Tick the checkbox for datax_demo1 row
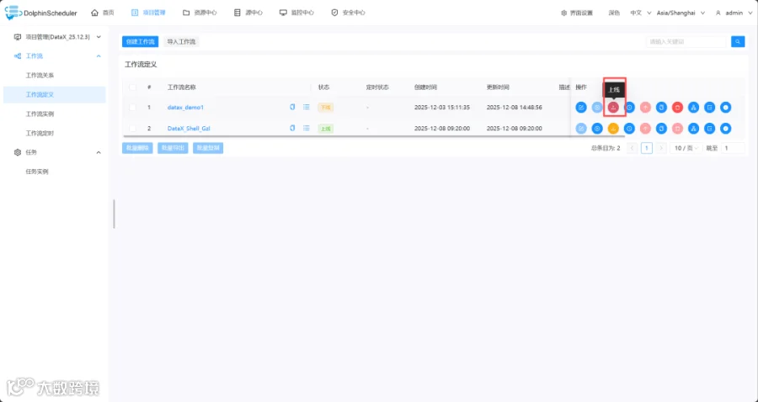Viewport: 758px width, 402px height. [132, 107]
